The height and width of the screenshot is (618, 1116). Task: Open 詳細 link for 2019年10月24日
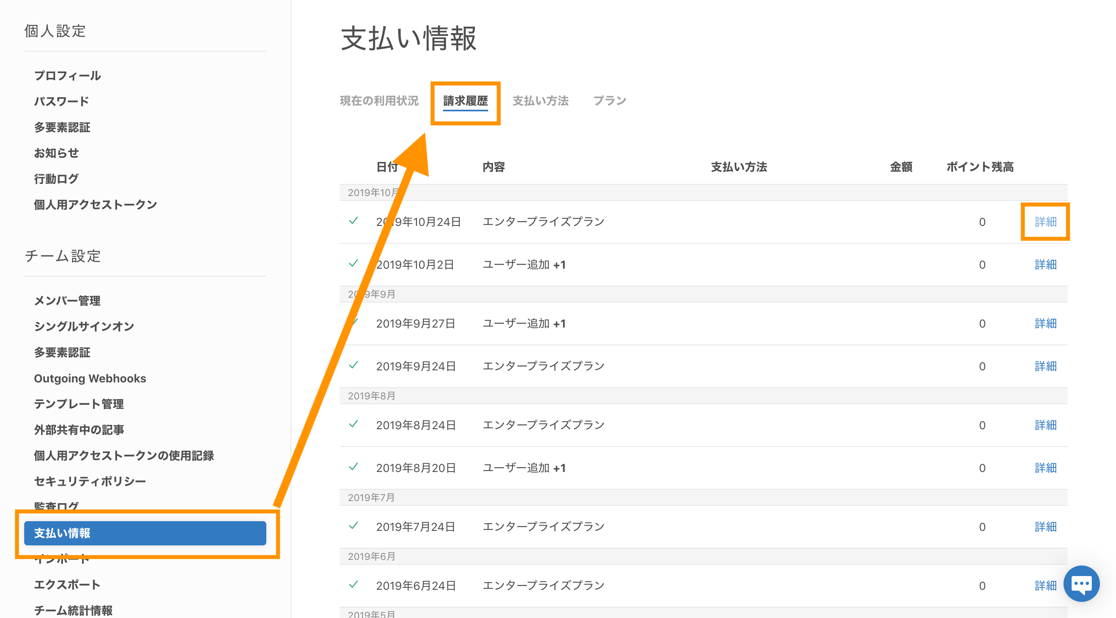pyautogui.click(x=1045, y=222)
